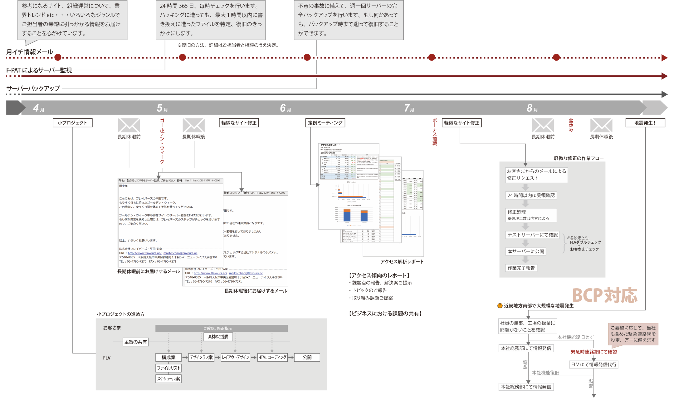Click the vertical ボーナス商戦 red label

(x=435, y=132)
